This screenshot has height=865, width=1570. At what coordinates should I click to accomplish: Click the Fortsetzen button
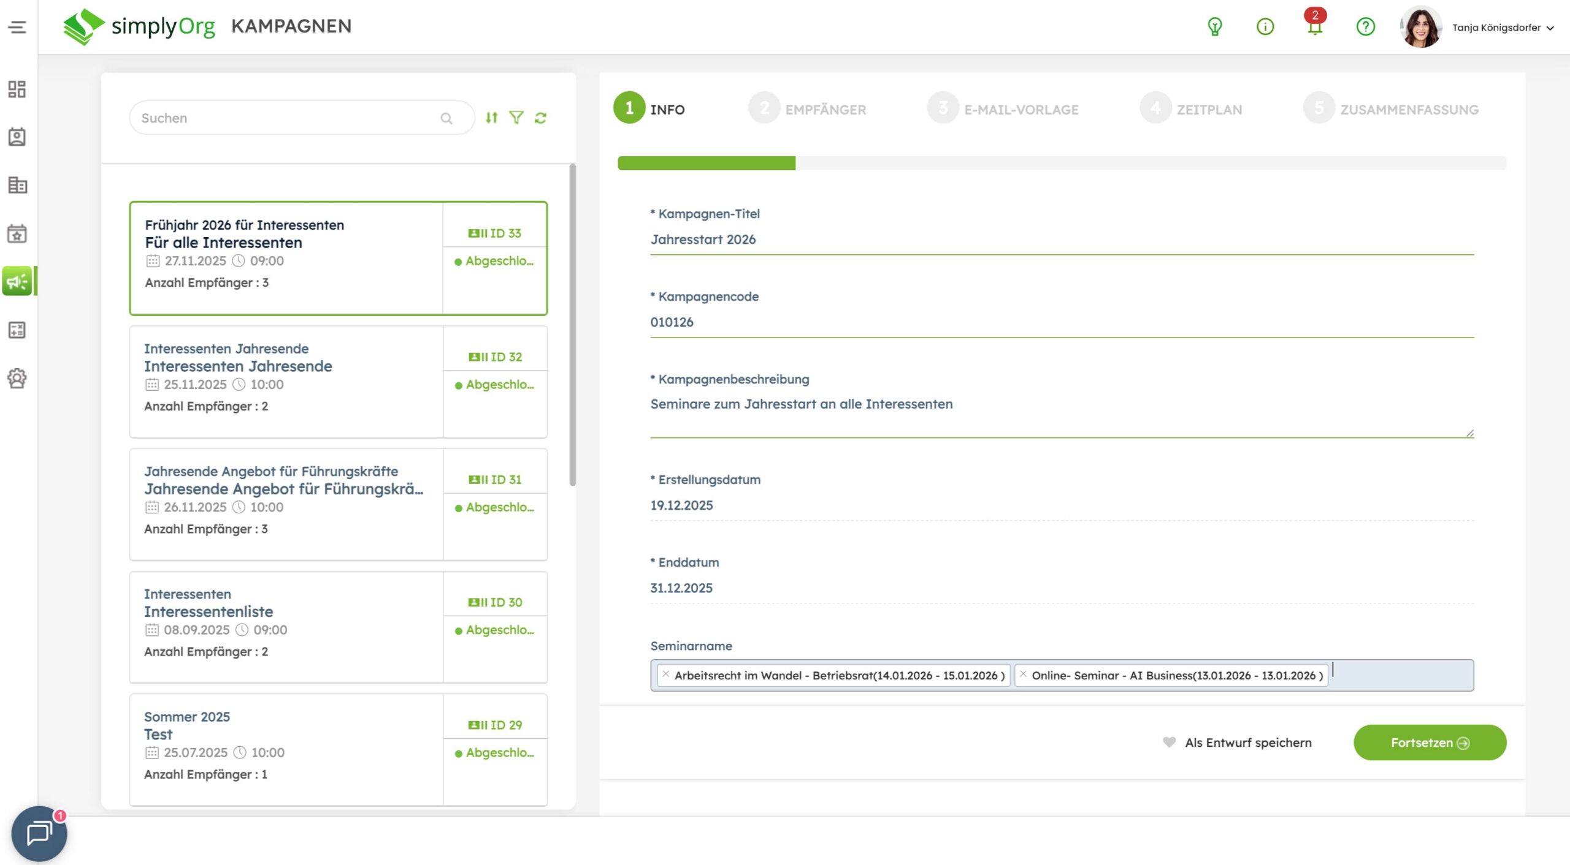point(1429,742)
